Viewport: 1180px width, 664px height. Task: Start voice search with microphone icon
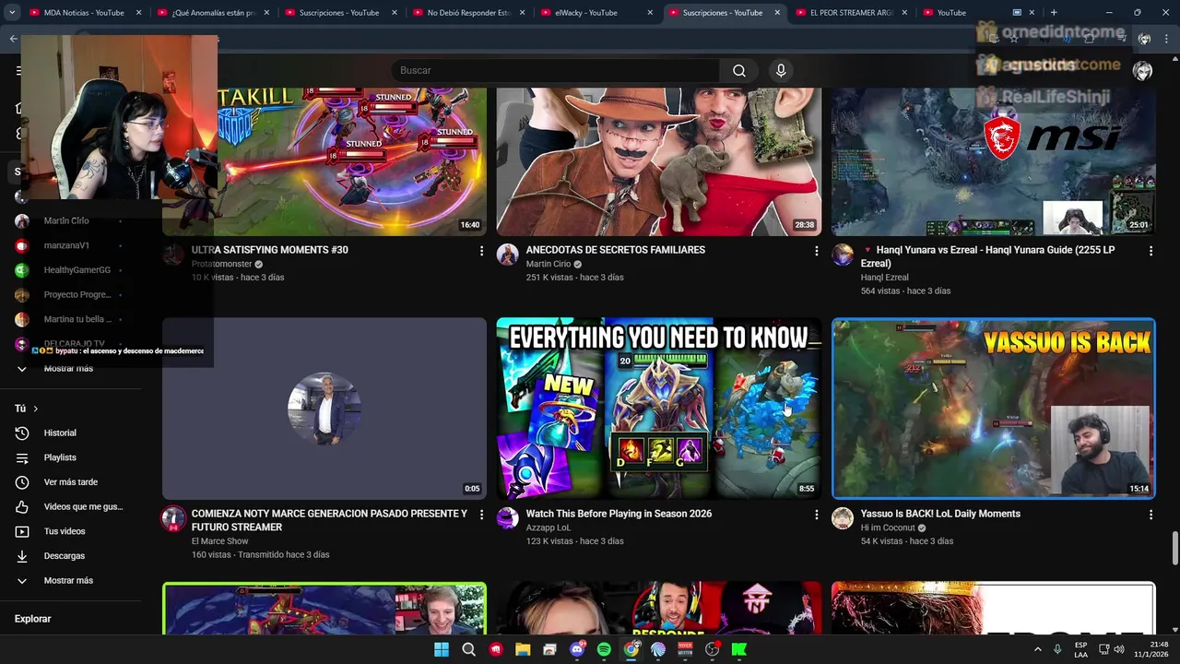coord(781,71)
